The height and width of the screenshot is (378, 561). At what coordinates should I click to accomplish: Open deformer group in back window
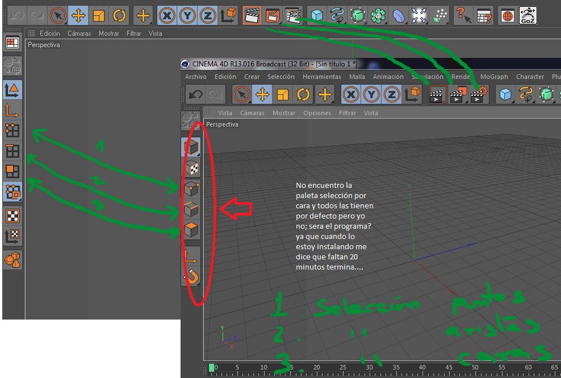point(398,16)
